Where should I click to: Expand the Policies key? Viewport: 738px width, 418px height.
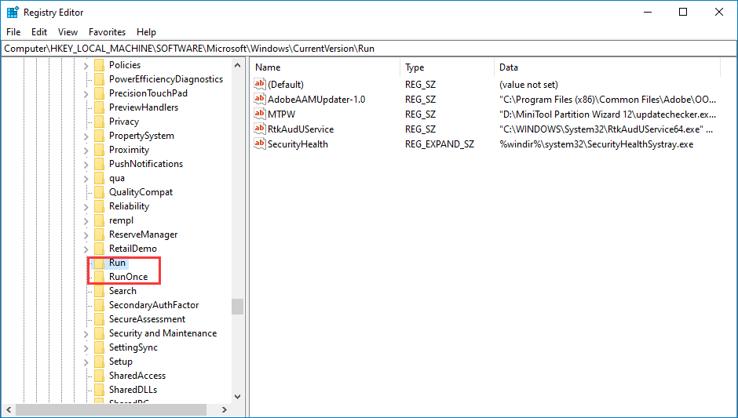[86, 65]
